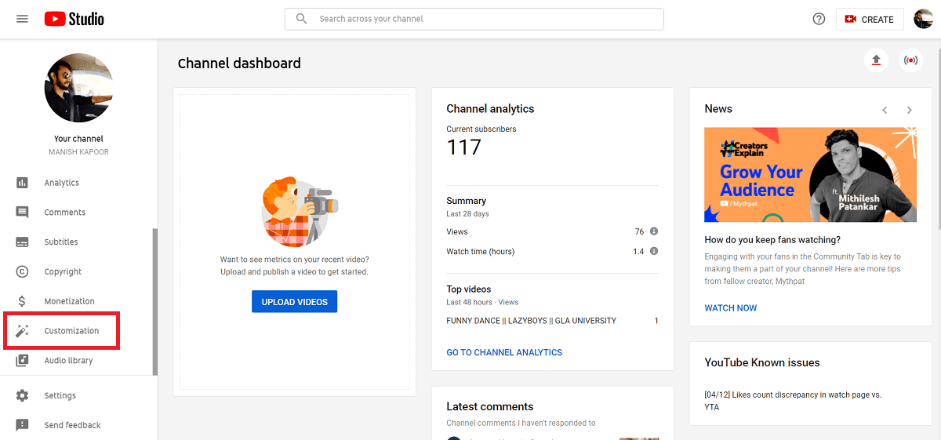
Task: Open the Settings menu item
Action: pos(77,395)
